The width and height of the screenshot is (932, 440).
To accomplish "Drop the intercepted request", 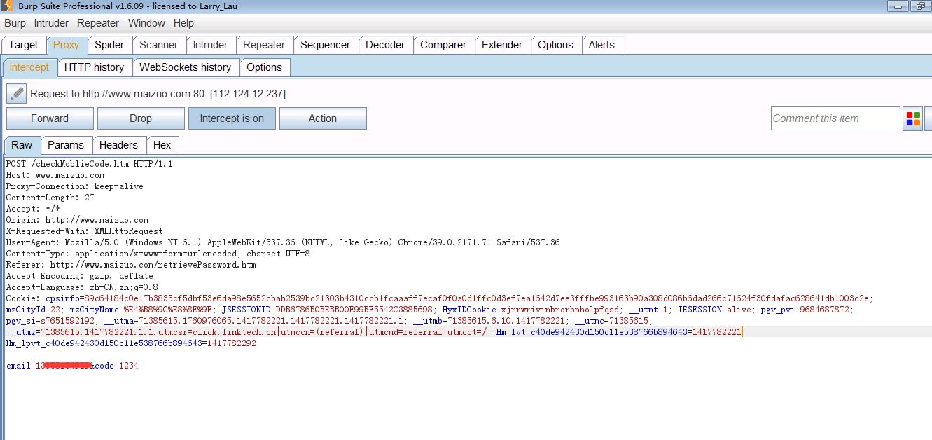I will pos(141,118).
